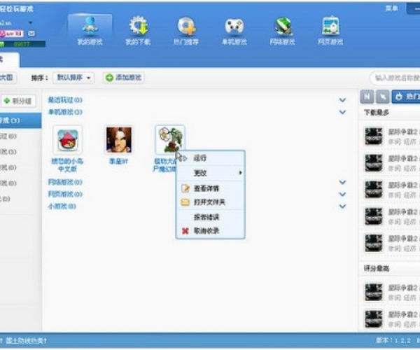The width and height of the screenshot is (420, 350).
Task: Click the pink VIP badge under username
Action: (x=11, y=34)
